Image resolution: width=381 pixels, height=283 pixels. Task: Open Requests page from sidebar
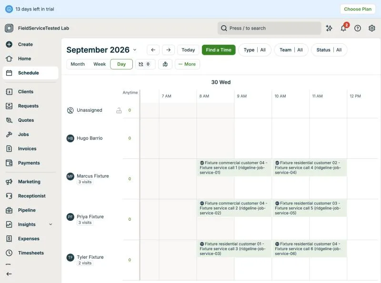click(30, 106)
